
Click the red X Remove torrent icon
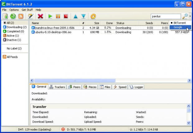coord(40,16)
